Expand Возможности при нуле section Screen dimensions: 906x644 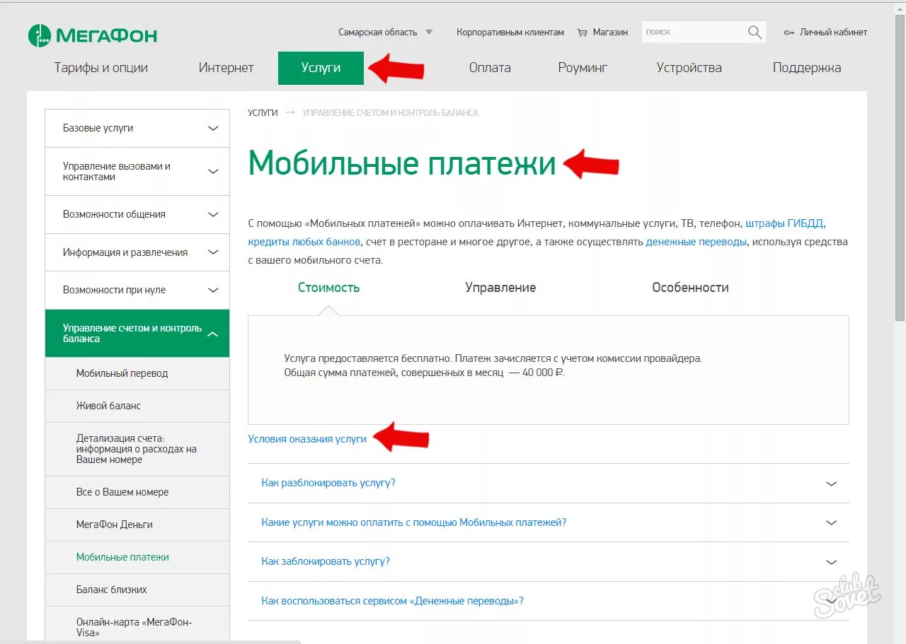point(137,290)
